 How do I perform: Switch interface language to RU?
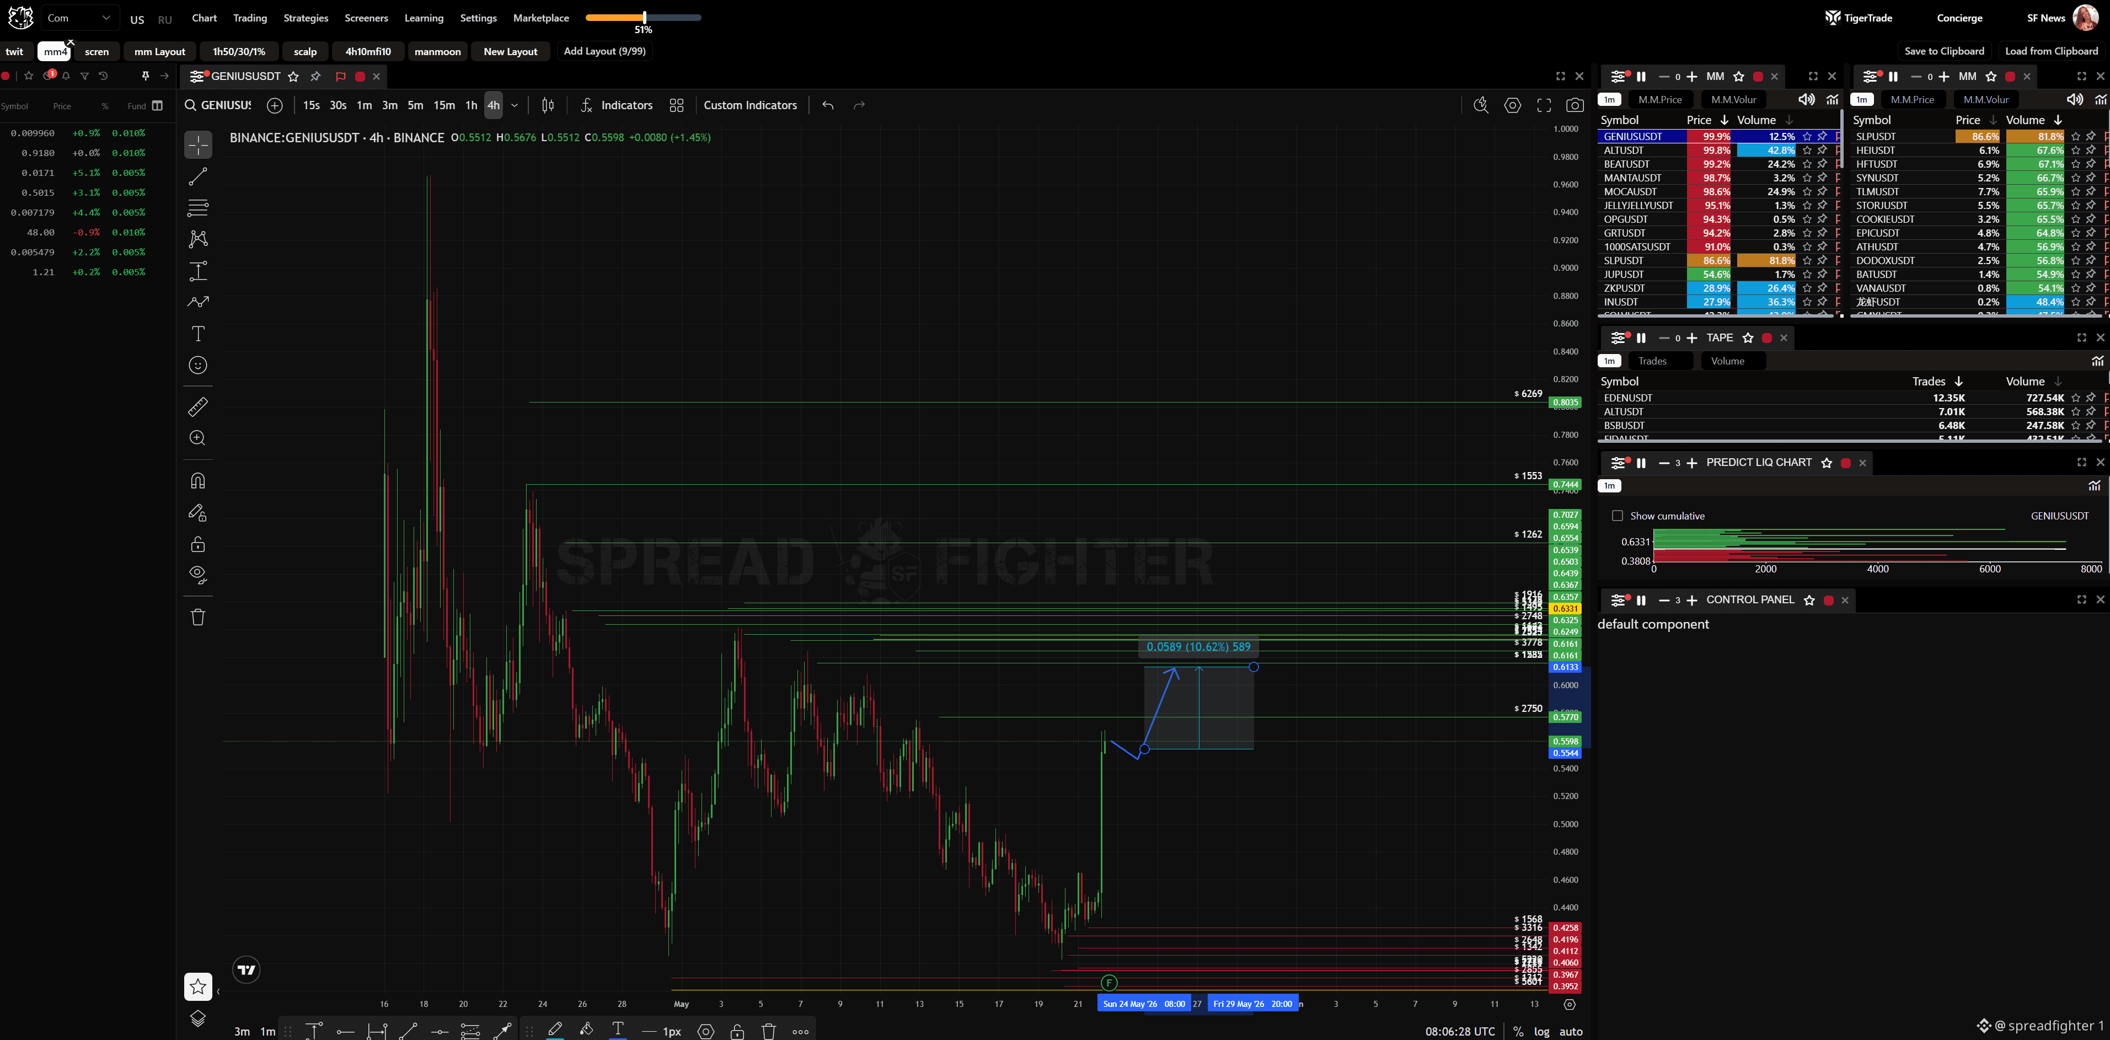click(165, 20)
